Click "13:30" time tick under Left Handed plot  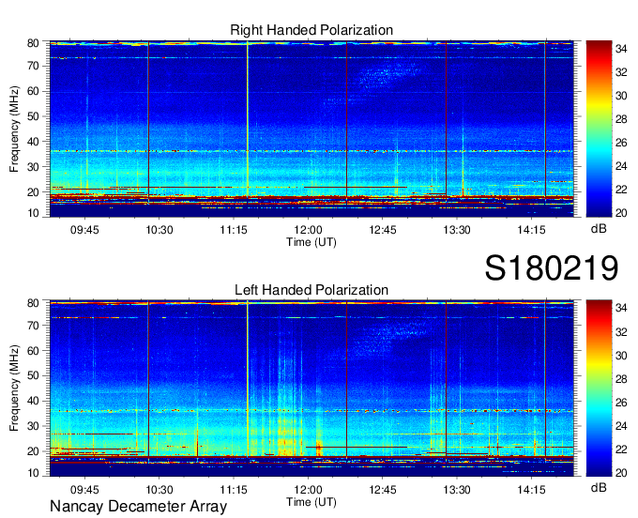[x=457, y=490]
